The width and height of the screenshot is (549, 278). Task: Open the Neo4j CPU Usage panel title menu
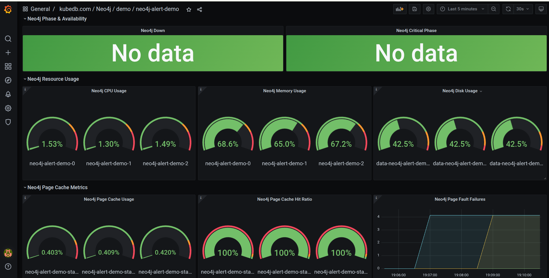tap(109, 91)
